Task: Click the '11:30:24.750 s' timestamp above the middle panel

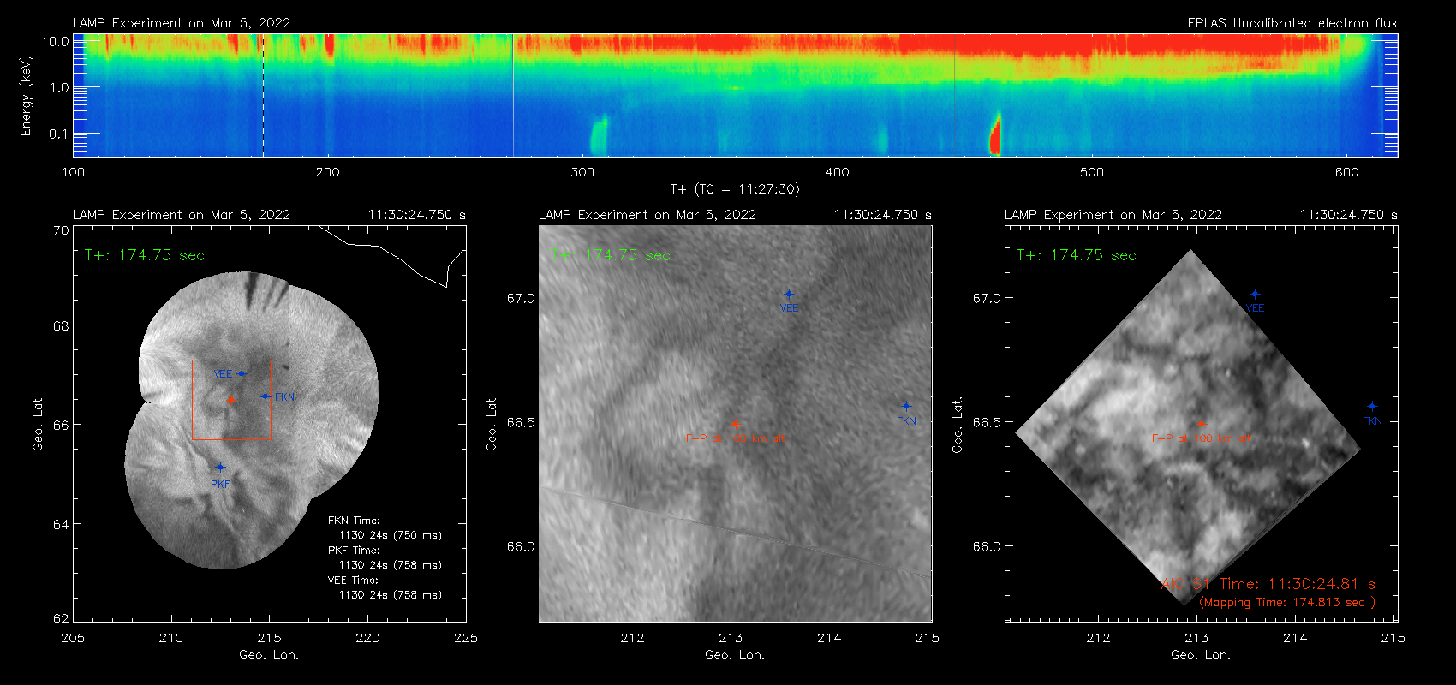Action: [x=883, y=215]
